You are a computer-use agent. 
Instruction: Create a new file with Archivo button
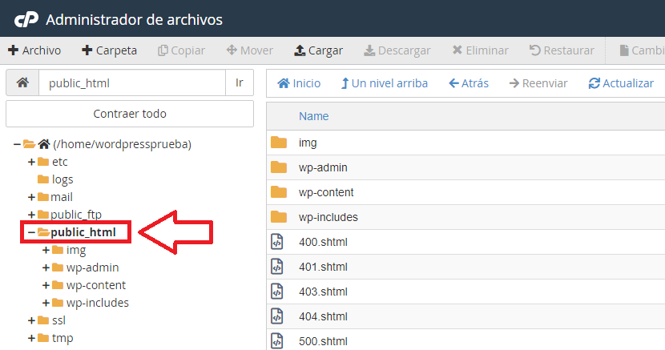34,50
